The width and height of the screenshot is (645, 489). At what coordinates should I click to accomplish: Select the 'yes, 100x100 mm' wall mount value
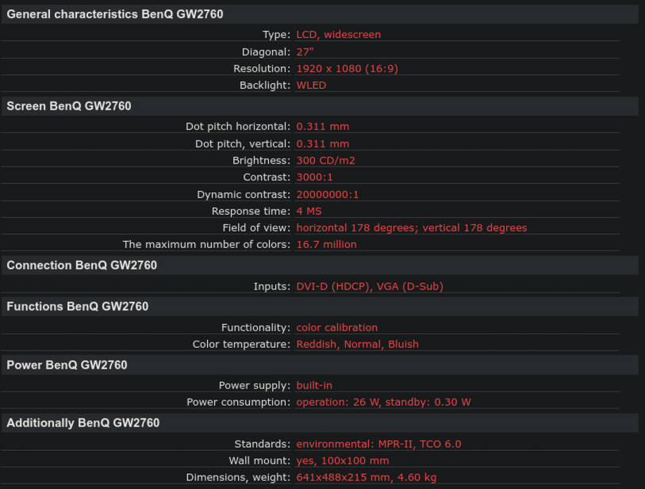343,460
